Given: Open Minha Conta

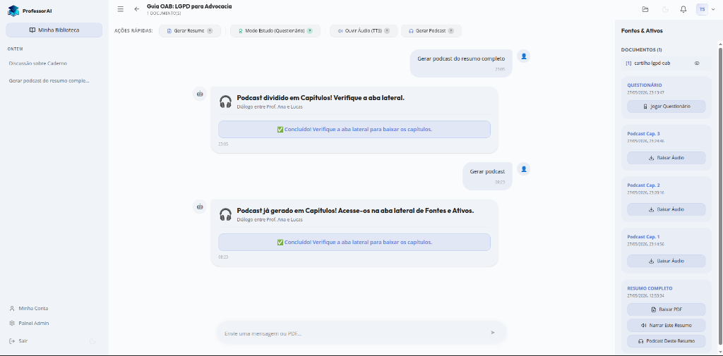Looking at the screenshot, I should pyautogui.click(x=28, y=308).
